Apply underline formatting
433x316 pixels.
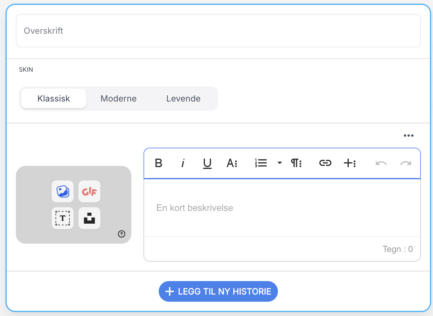pos(207,163)
